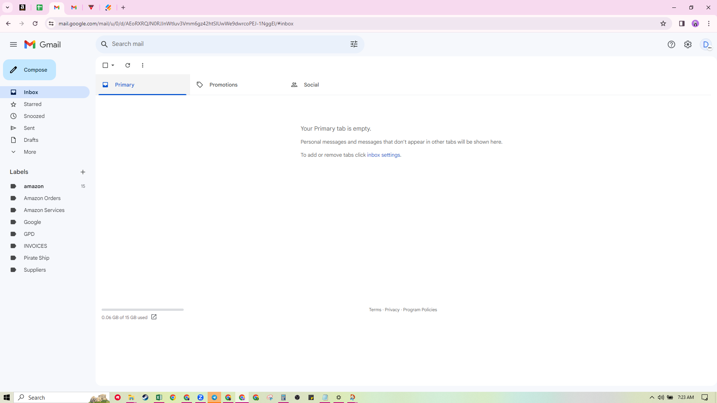Viewport: 717px width, 403px height.
Task: Open a new browser tab
Action: click(x=123, y=7)
